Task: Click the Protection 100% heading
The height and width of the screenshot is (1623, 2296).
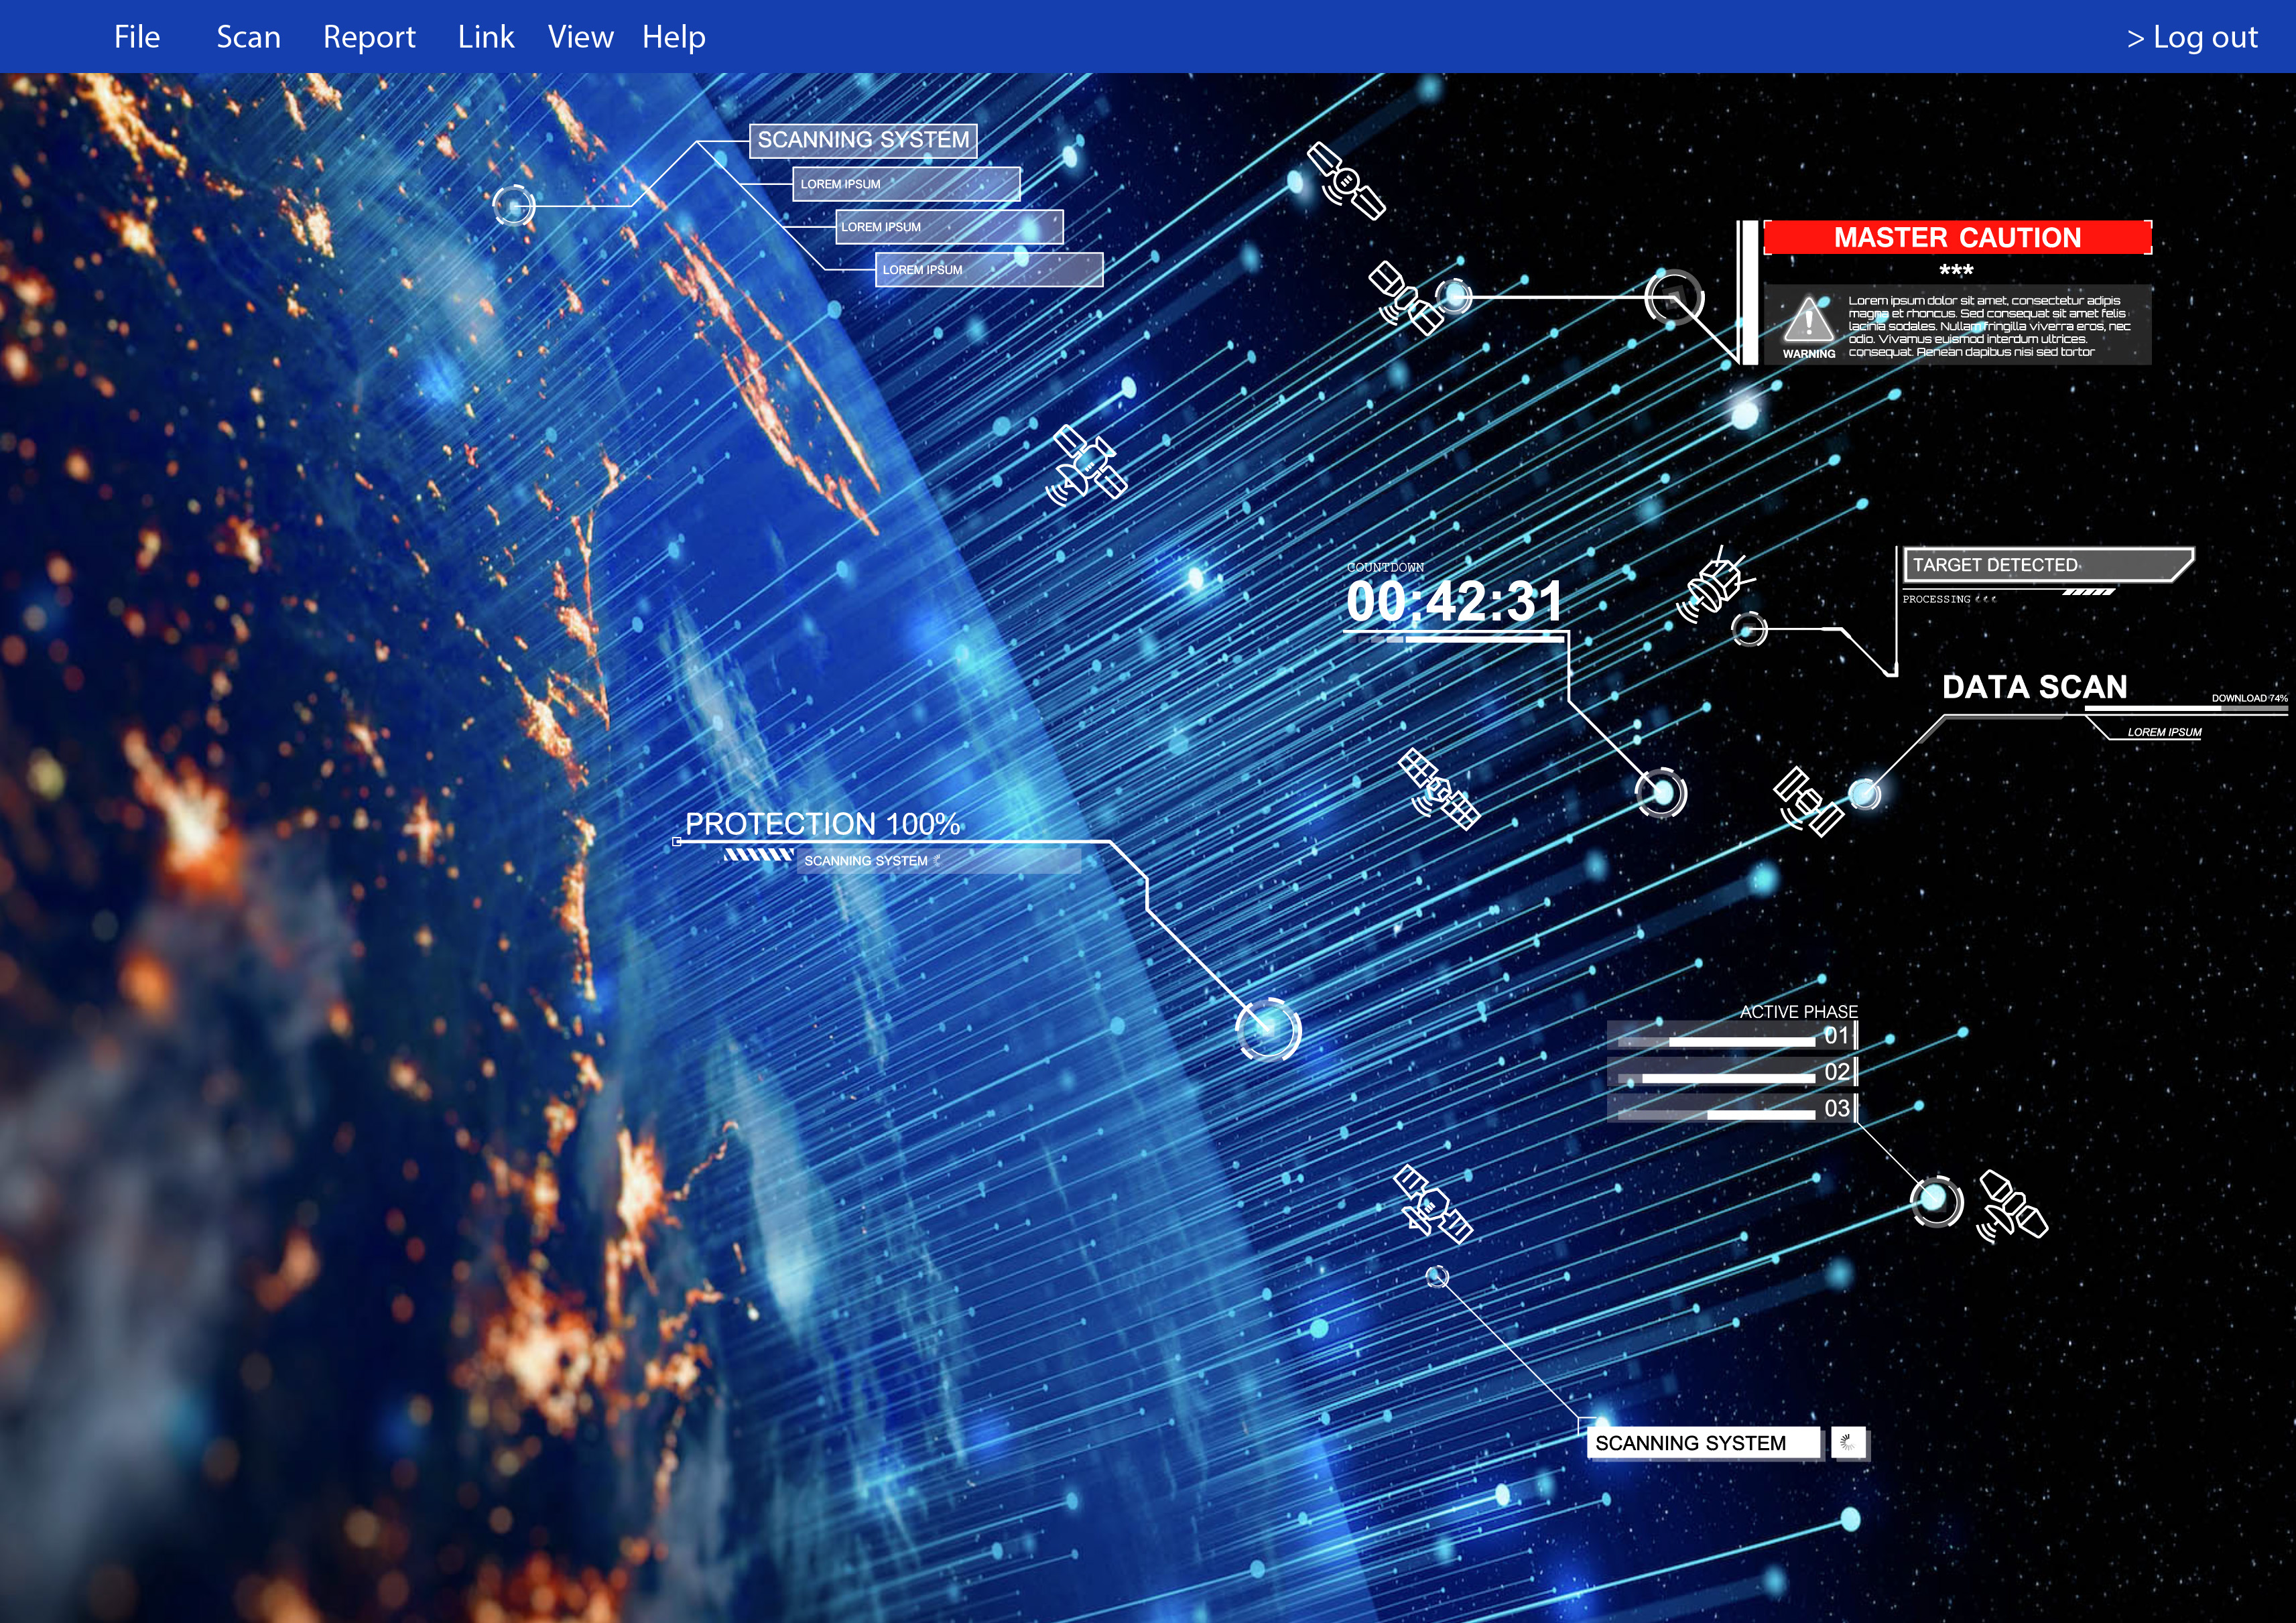Action: pos(822,823)
